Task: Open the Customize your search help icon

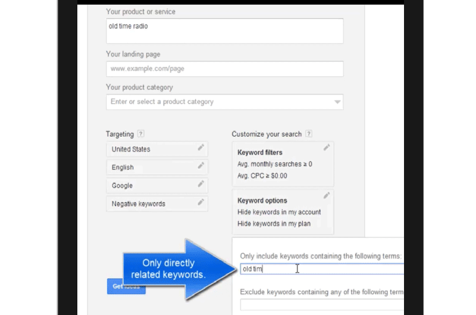Action: pyautogui.click(x=308, y=134)
